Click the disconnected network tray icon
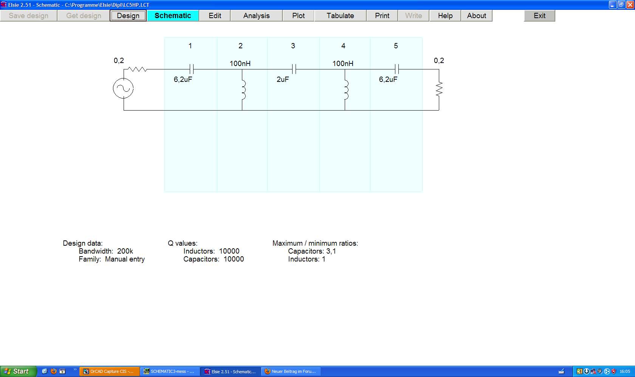This screenshot has height=377, width=635. click(x=593, y=371)
